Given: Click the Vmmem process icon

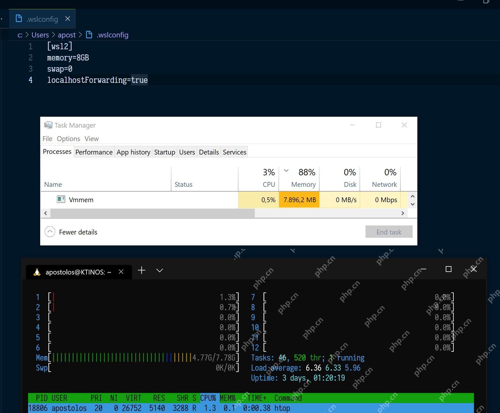Looking at the screenshot, I should (x=61, y=199).
